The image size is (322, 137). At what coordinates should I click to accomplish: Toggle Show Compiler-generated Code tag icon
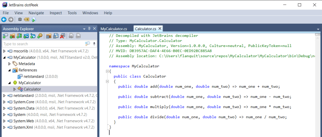tap(26, 20)
